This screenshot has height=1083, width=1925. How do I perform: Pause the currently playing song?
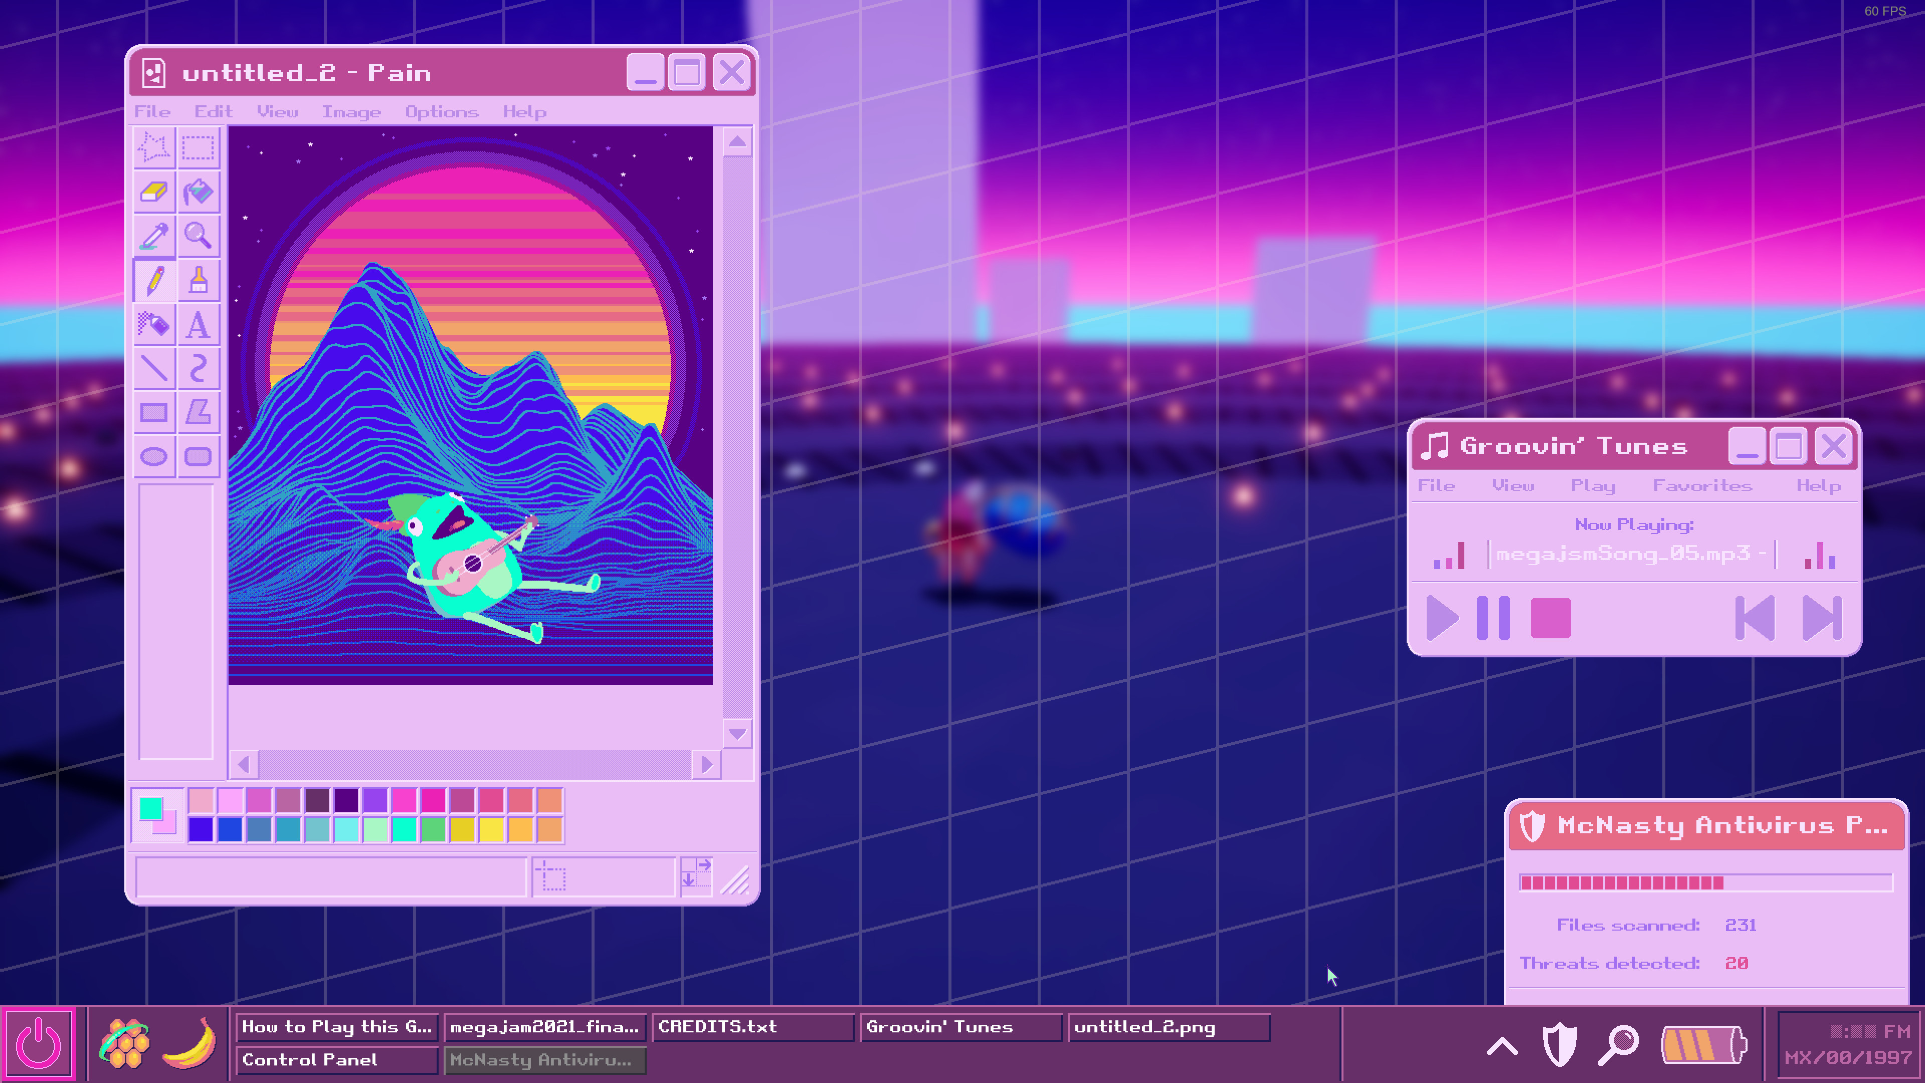coord(1494,618)
